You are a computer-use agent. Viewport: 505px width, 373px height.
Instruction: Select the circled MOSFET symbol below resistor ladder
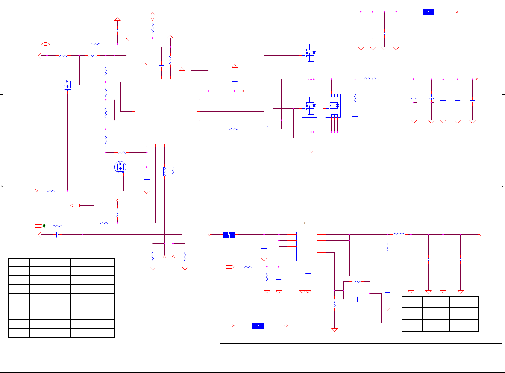coord(120,167)
